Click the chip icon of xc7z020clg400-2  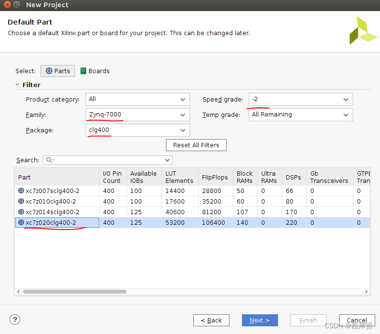(21, 222)
